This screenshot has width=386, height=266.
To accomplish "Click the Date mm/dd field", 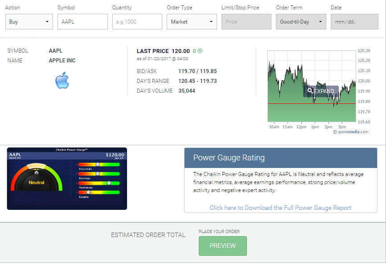I will point(354,22).
